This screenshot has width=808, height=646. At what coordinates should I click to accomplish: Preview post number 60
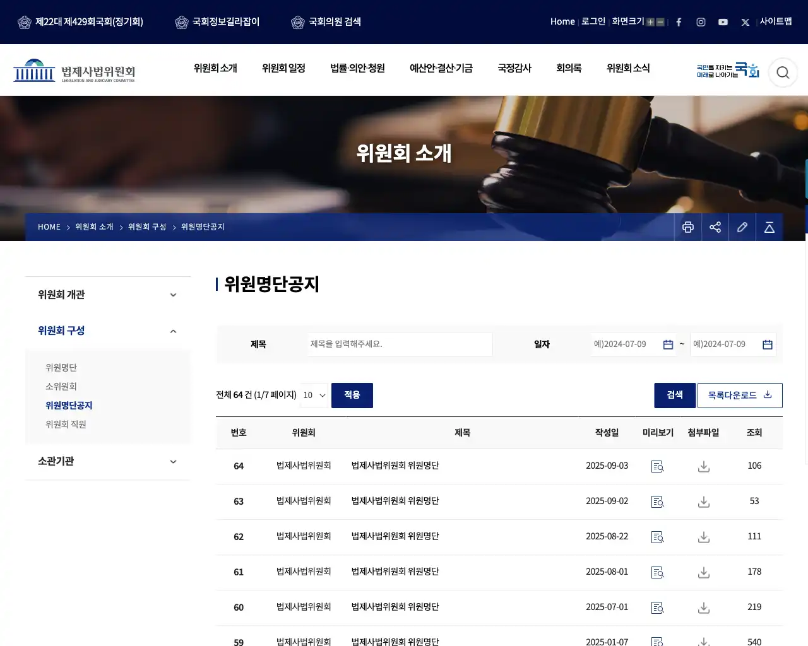point(658,608)
